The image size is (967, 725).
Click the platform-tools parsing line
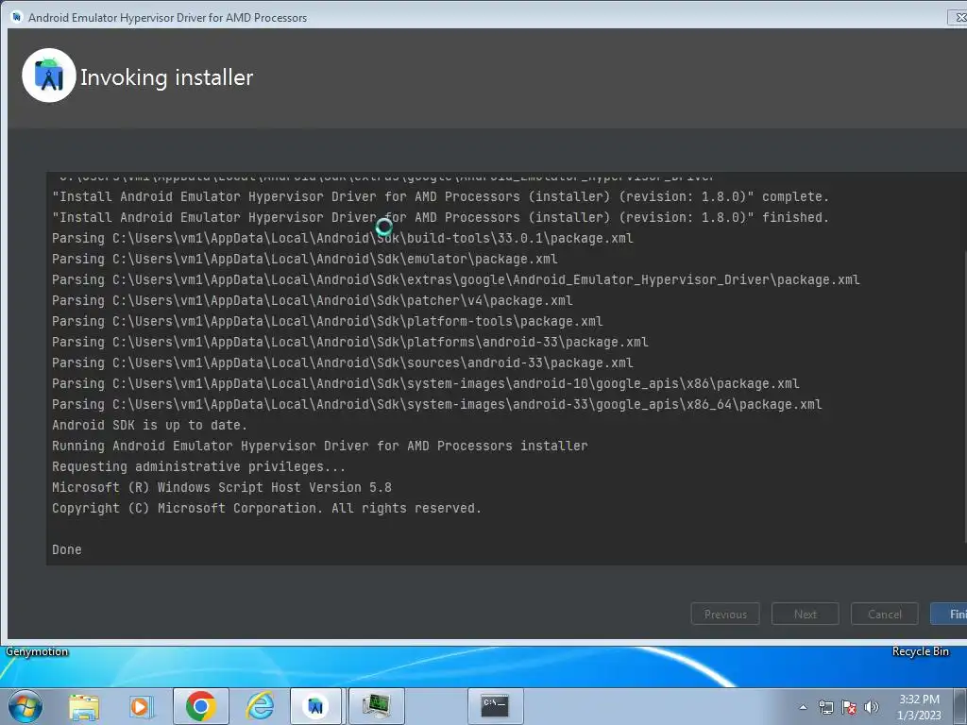pos(328,322)
